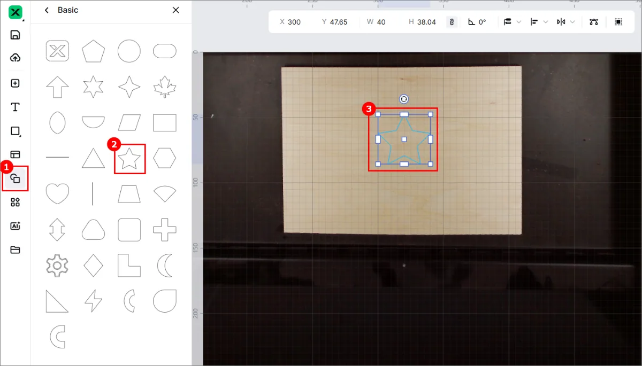Insert the rounded square shape

(x=129, y=229)
